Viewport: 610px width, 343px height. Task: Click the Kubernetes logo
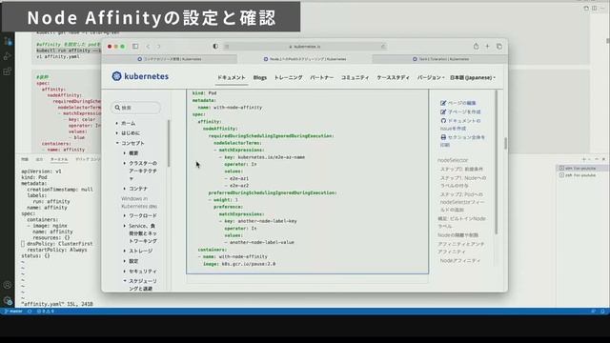140,76
